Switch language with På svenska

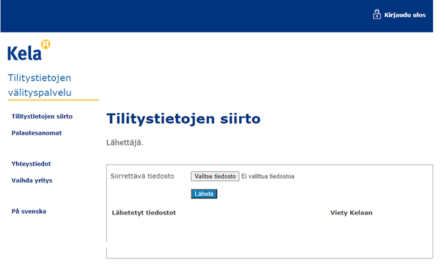(x=29, y=211)
